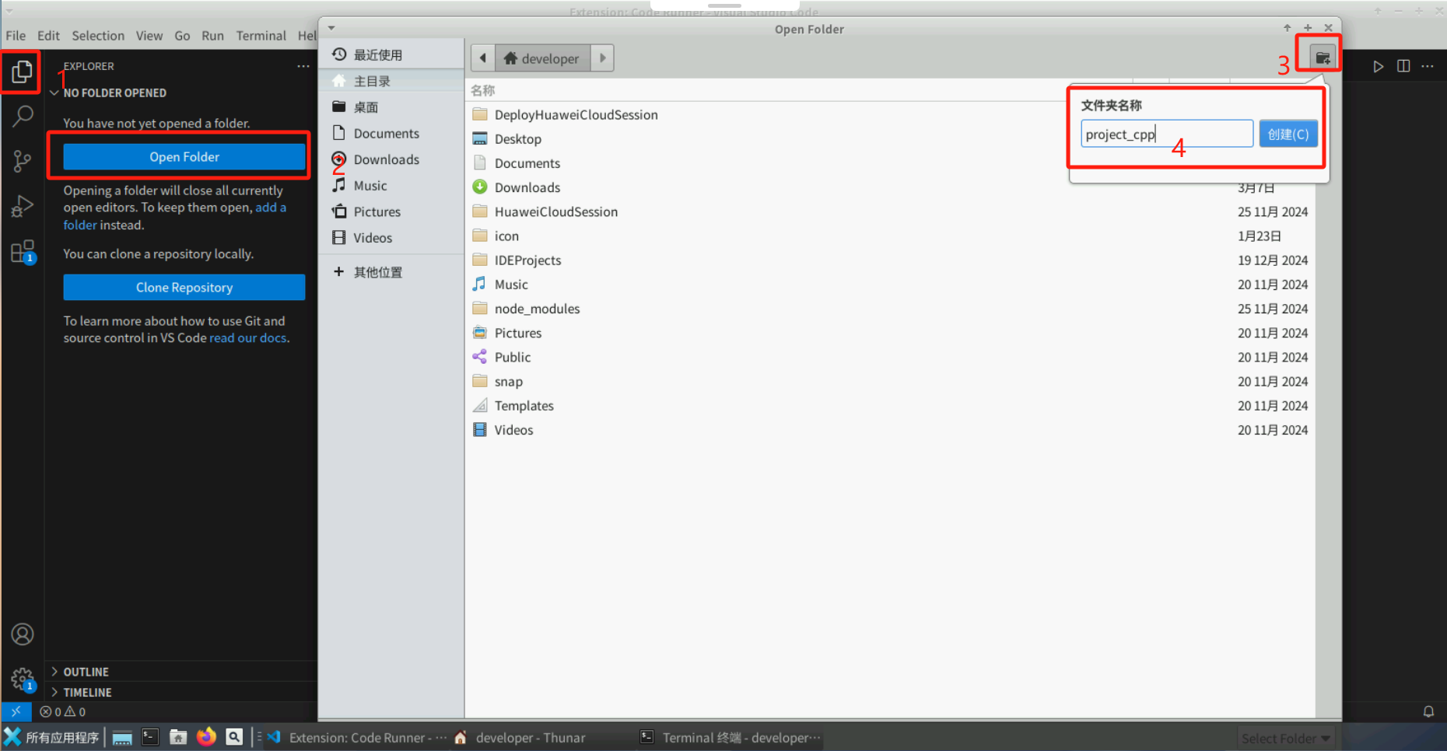This screenshot has width=1447, height=751.
Task: Open the Manage settings gear
Action: (21, 678)
